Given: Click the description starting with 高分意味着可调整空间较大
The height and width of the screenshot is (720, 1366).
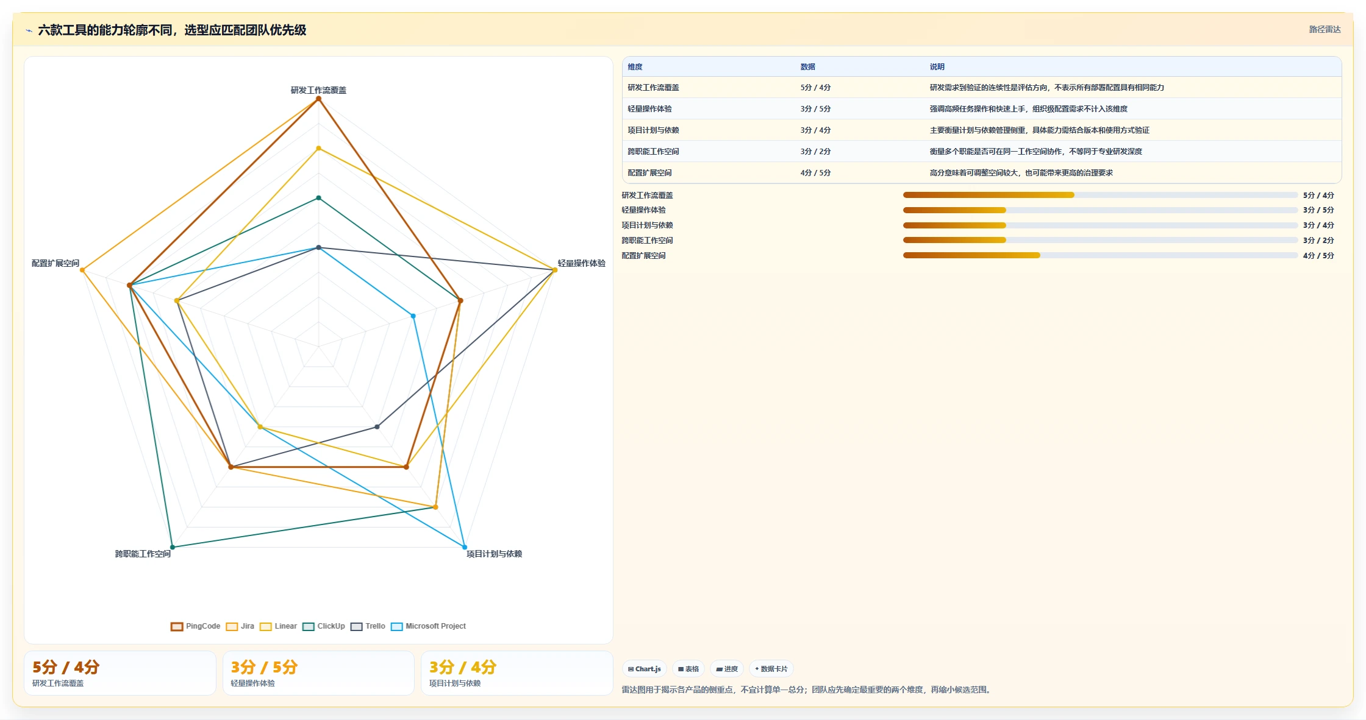Looking at the screenshot, I should pyautogui.click(x=1021, y=173).
